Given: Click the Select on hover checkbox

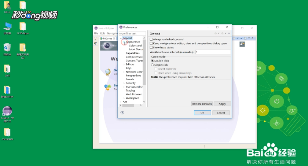Looking at the screenshot, I should click(155, 69).
